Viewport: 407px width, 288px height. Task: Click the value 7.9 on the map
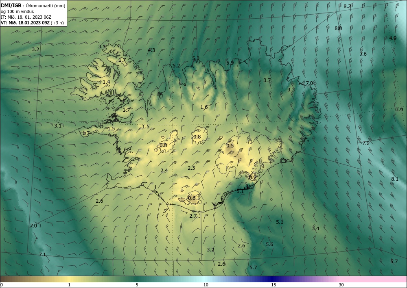coord(366,143)
